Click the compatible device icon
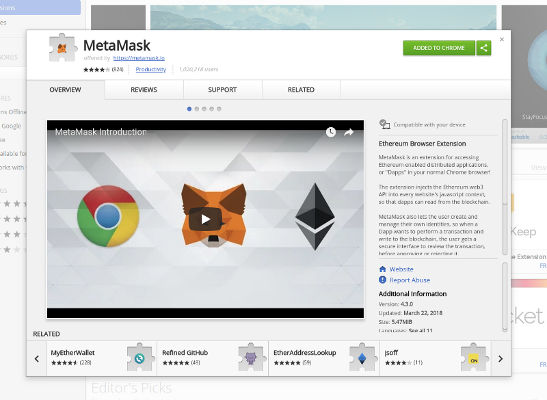The image size is (547, 400). (384, 124)
